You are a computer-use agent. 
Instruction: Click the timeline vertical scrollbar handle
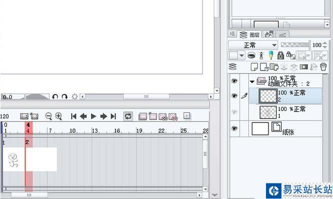pos(205,154)
